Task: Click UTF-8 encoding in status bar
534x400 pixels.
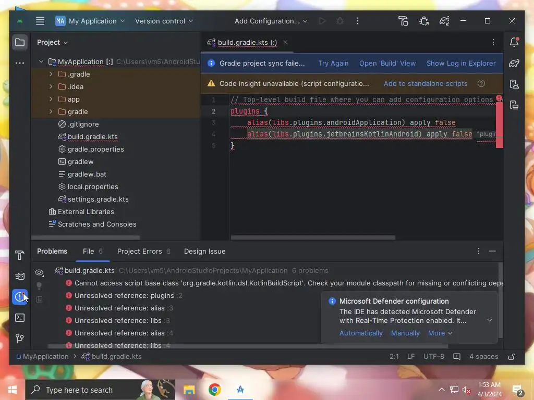Action: click(433, 356)
